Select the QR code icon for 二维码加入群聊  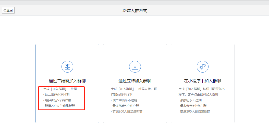click(67, 67)
